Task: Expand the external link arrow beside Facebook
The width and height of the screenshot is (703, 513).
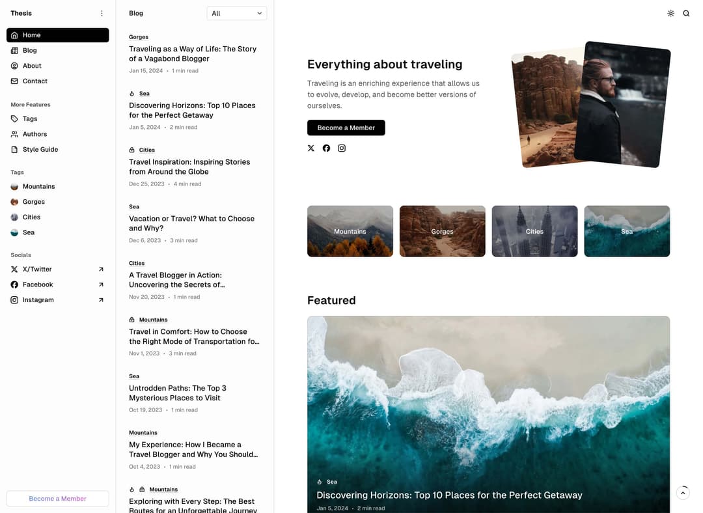Action: [101, 284]
